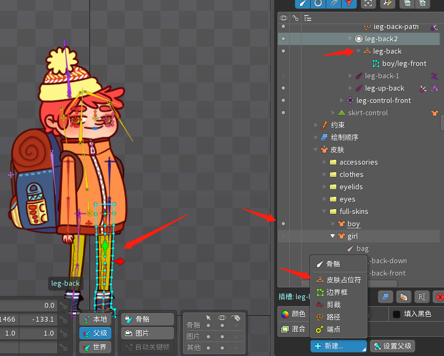This screenshot has width=444, height=356.
Task: Choose 边界框 bounding box menu item
Action: [x=333, y=292]
